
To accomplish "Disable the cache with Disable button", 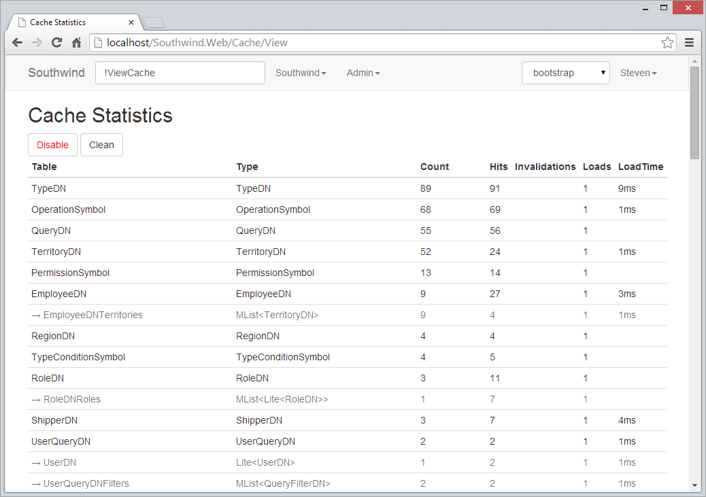I will pos(52,145).
